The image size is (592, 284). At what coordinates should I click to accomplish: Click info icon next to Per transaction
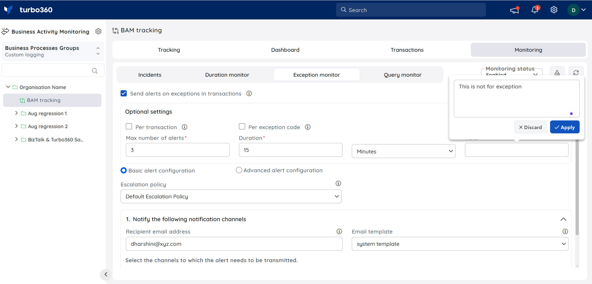click(185, 127)
